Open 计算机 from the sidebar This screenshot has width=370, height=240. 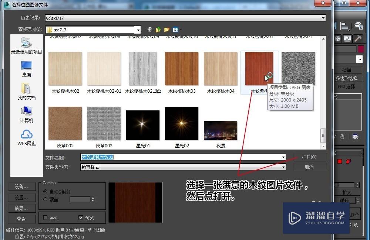coord(27,114)
